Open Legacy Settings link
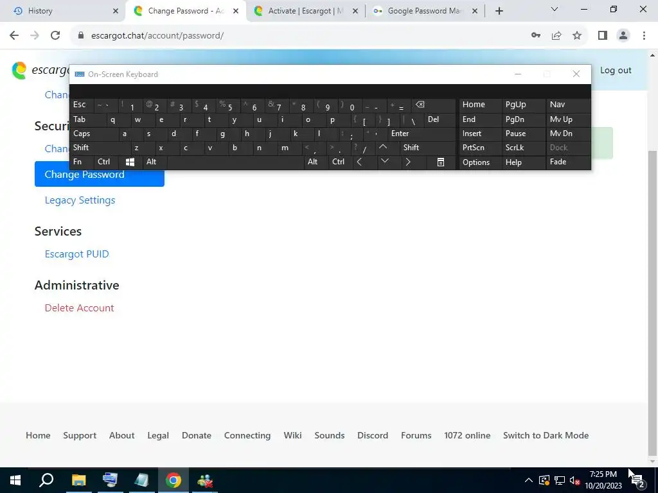 pos(80,200)
